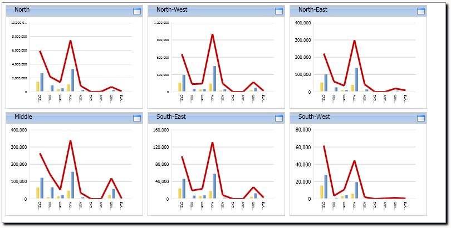Select the North panel title
The width and height of the screenshot is (451, 228).
click(x=22, y=9)
